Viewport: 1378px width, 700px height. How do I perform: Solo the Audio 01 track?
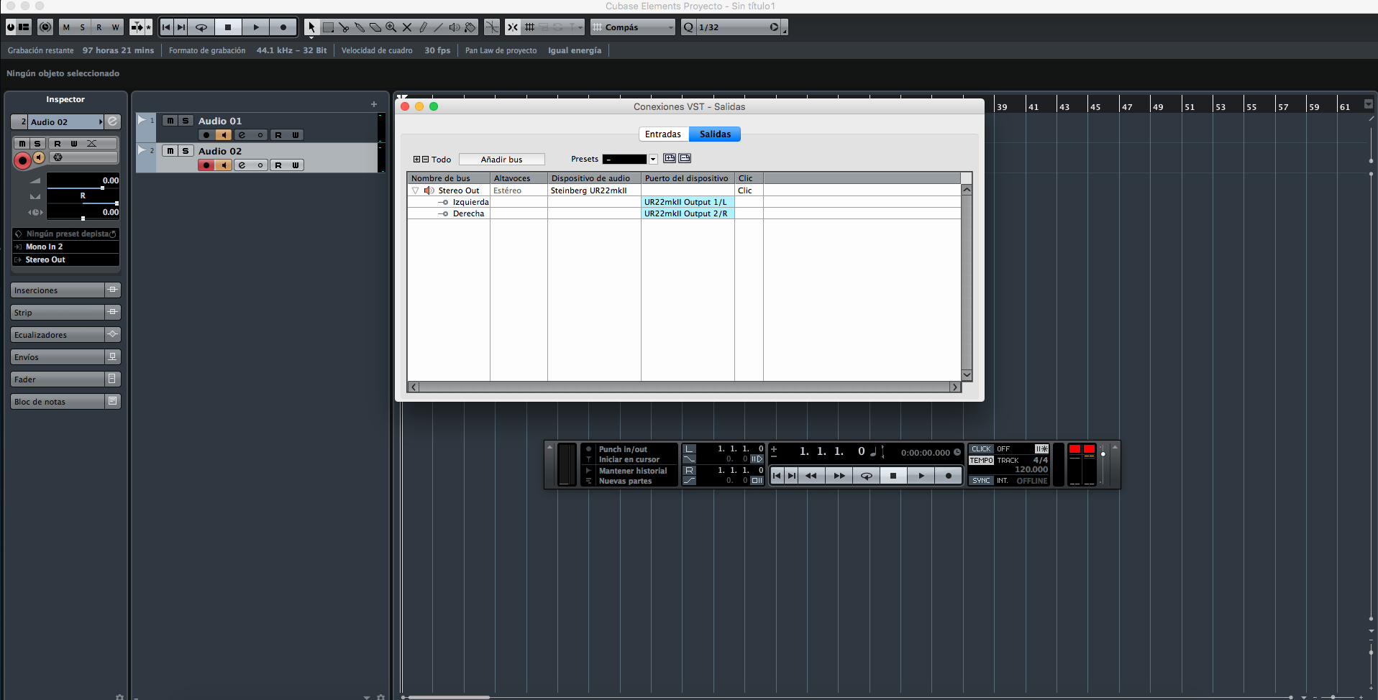(x=186, y=121)
